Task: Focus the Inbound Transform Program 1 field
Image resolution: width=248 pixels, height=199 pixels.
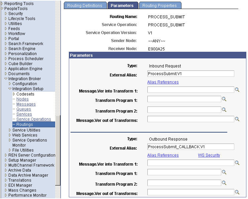Action: (x=184, y=99)
